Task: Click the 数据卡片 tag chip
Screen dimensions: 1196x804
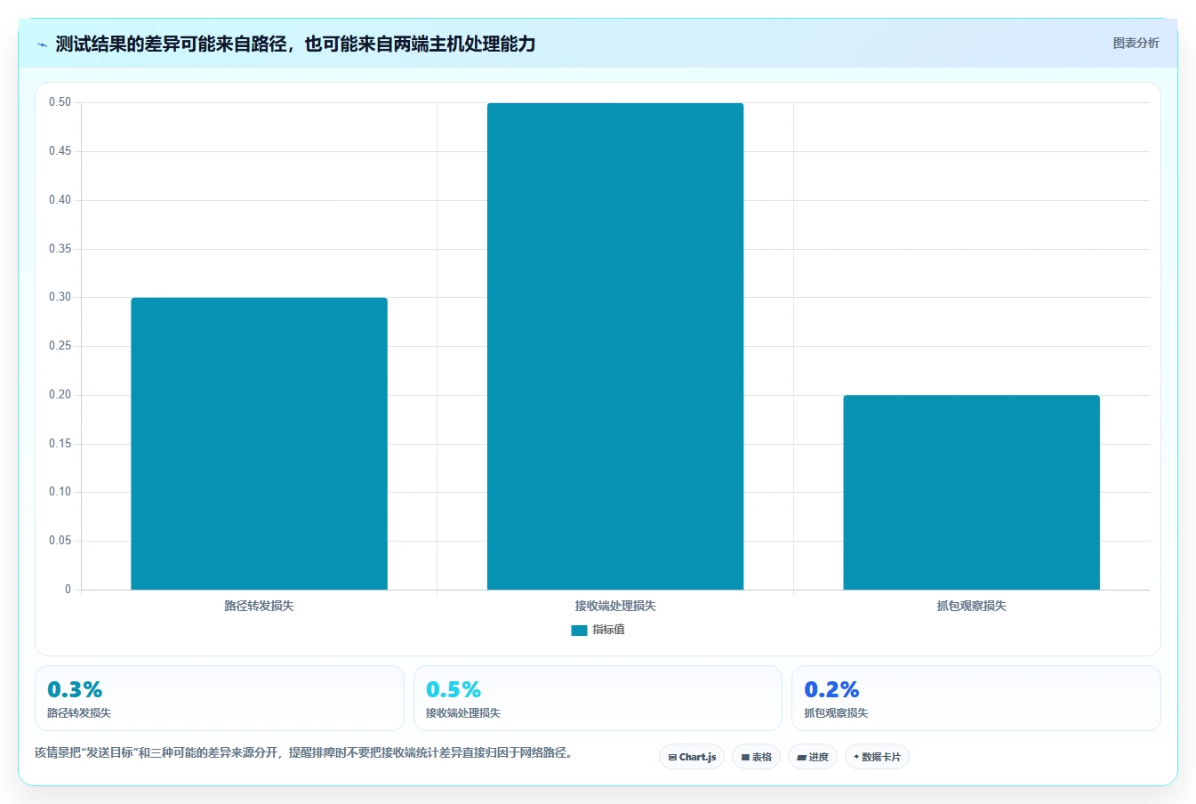Action: coord(877,757)
